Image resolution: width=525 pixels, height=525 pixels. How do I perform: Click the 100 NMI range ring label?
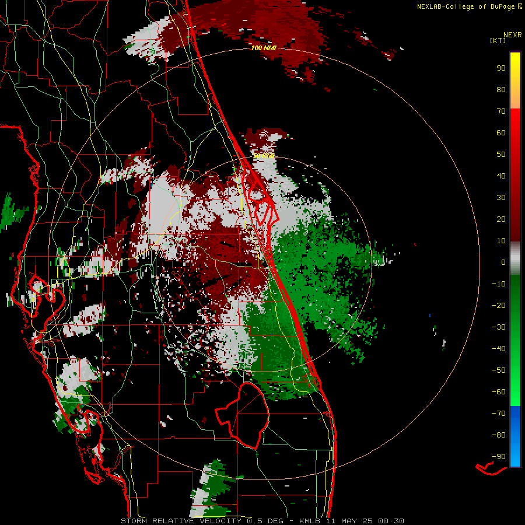coord(264,48)
